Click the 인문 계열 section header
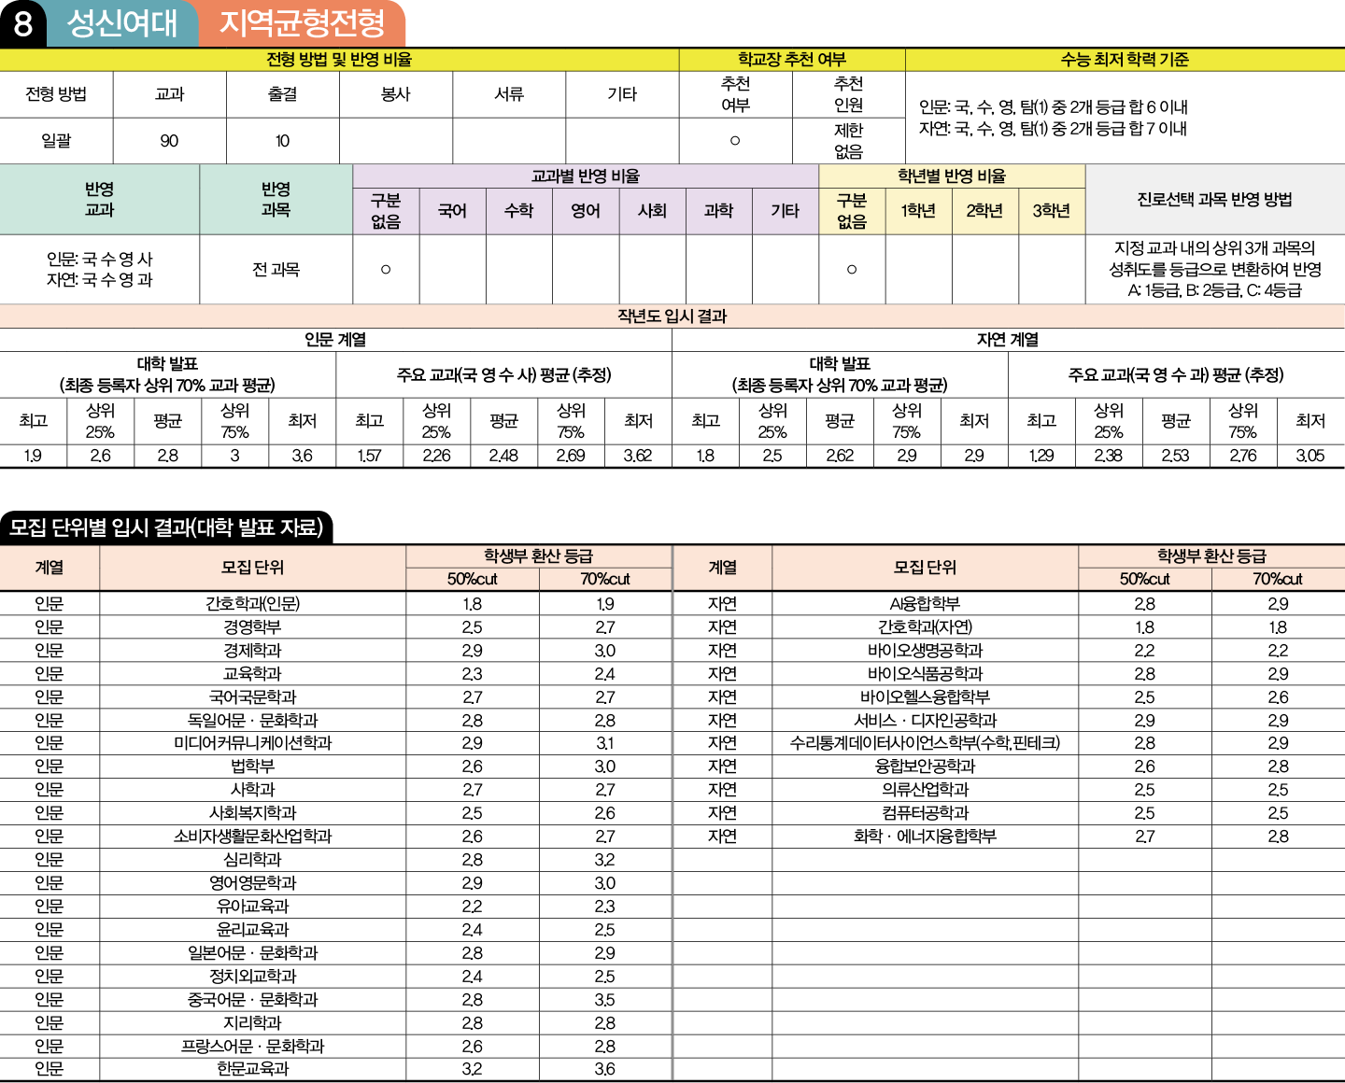The width and height of the screenshot is (1345, 1083). [x=335, y=340]
